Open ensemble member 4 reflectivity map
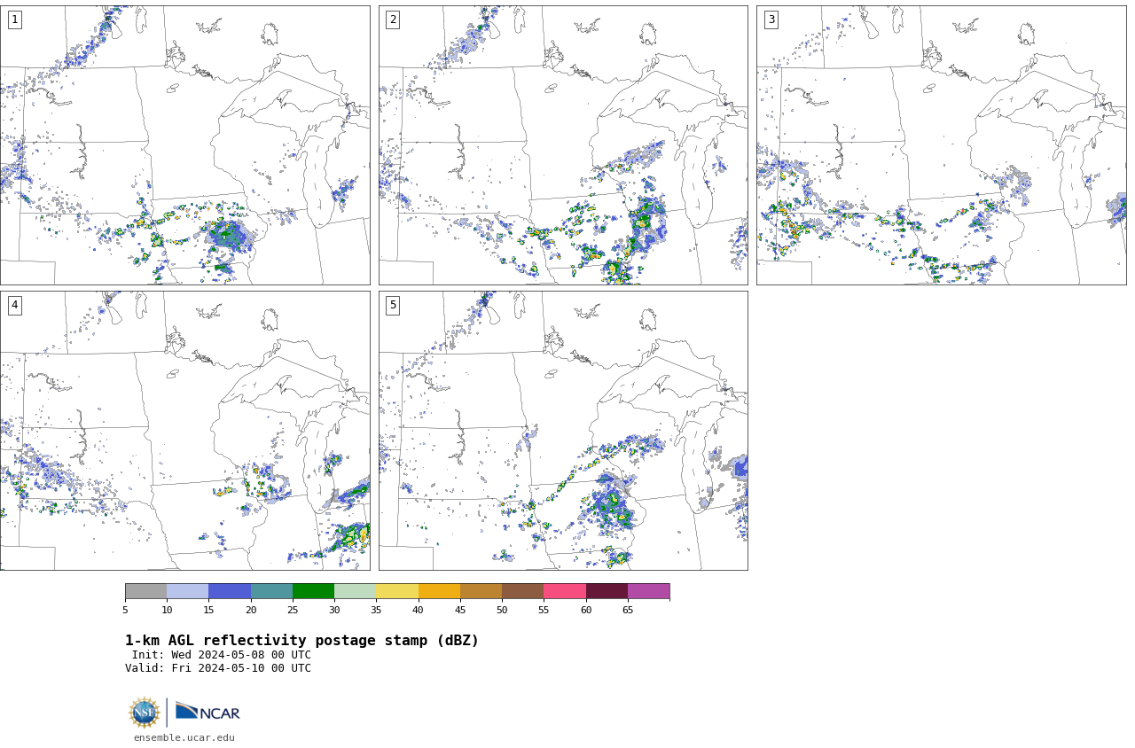 (184, 431)
